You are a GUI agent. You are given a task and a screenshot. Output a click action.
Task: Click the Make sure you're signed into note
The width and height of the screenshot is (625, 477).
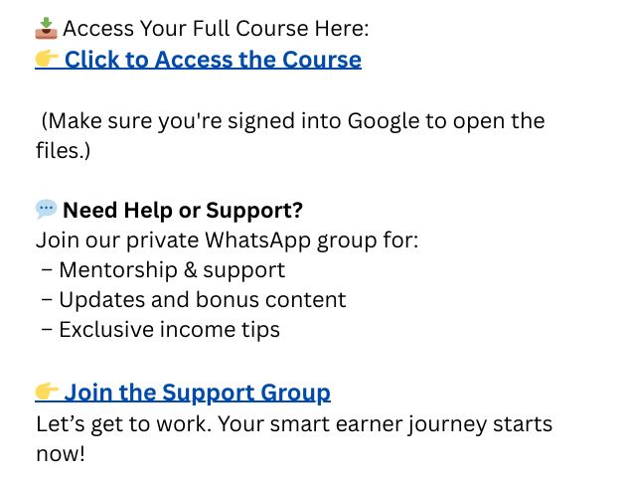290,135
